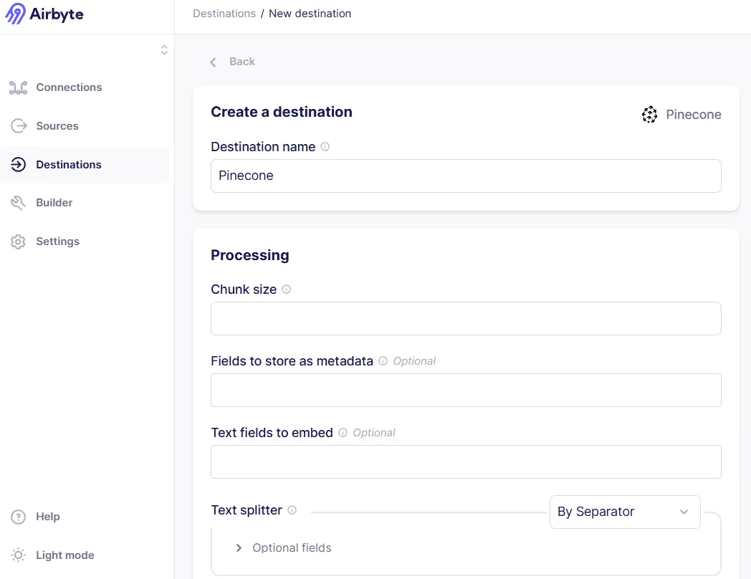Click the Connections sidebar icon
Screen dimensions: 751x579
19,87
